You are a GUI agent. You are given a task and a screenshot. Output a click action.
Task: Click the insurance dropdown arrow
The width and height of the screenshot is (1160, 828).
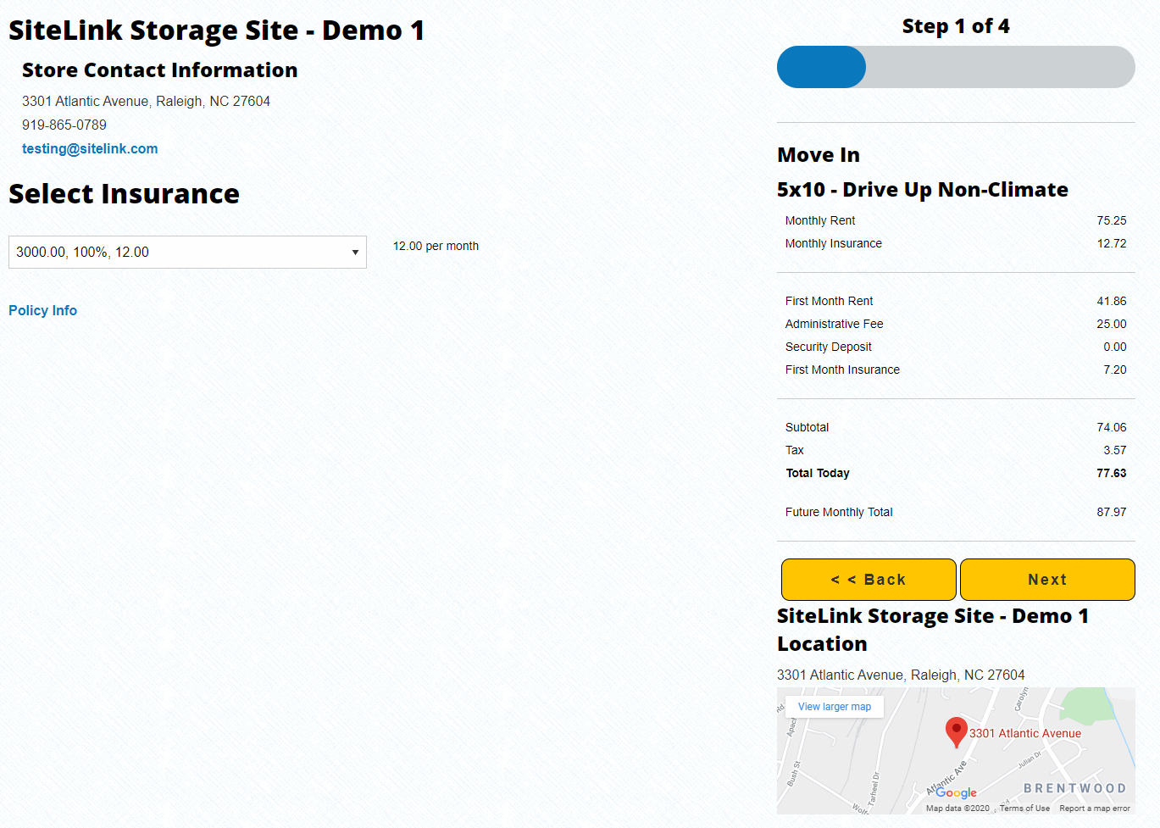355,253
